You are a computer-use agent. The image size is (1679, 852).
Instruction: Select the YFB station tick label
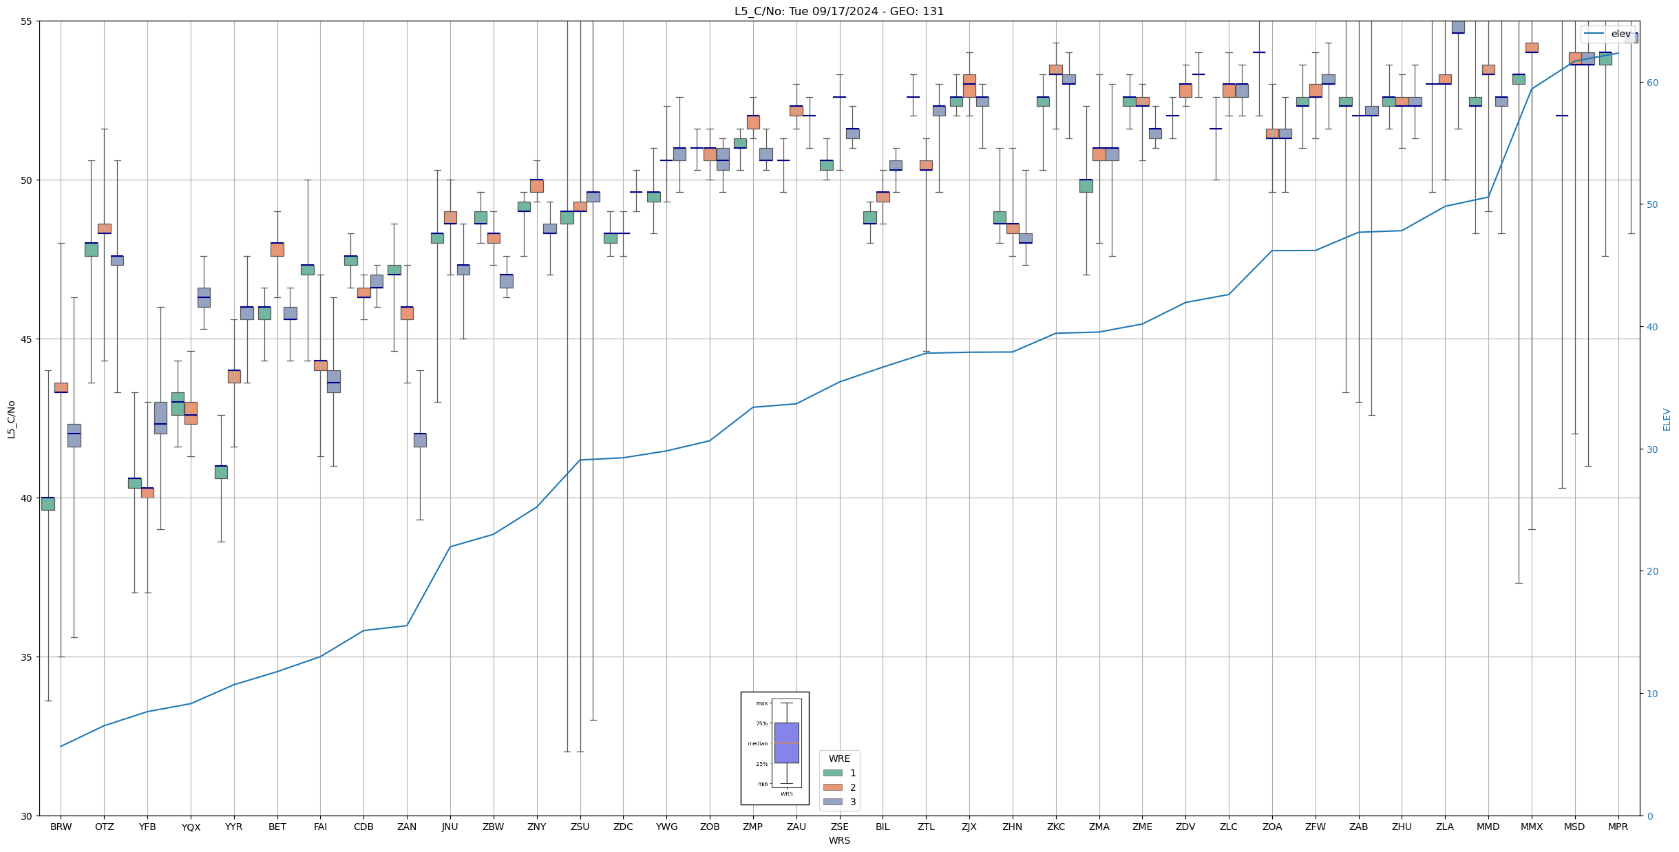147,827
